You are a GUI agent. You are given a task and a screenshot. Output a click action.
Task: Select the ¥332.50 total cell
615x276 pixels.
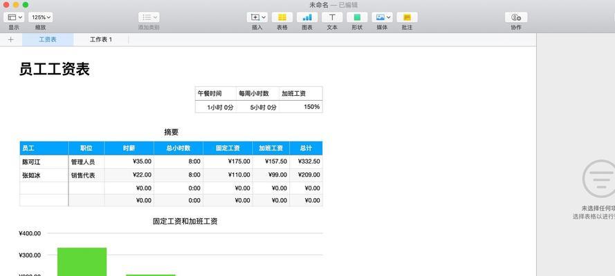click(306, 161)
